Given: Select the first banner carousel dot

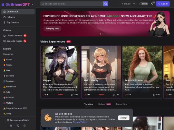Looking at the screenshot, I should [x=101, y=34].
